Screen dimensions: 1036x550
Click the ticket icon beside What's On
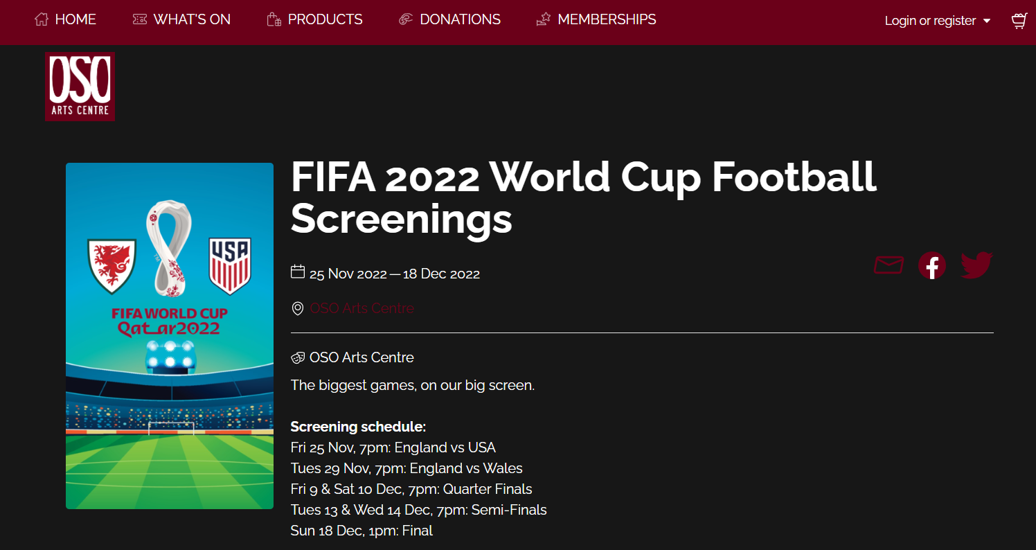pos(140,19)
